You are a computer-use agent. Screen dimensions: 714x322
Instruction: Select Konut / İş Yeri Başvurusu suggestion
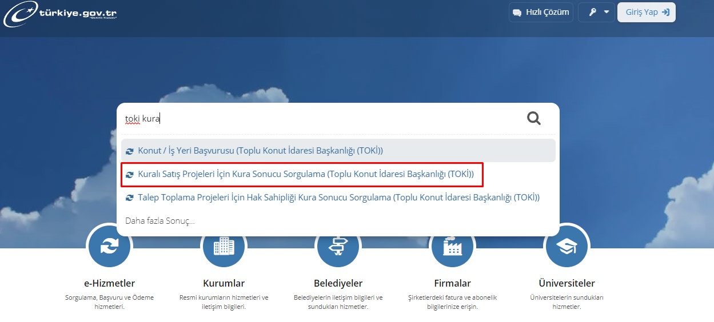pyautogui.click(x=338, y=151)
